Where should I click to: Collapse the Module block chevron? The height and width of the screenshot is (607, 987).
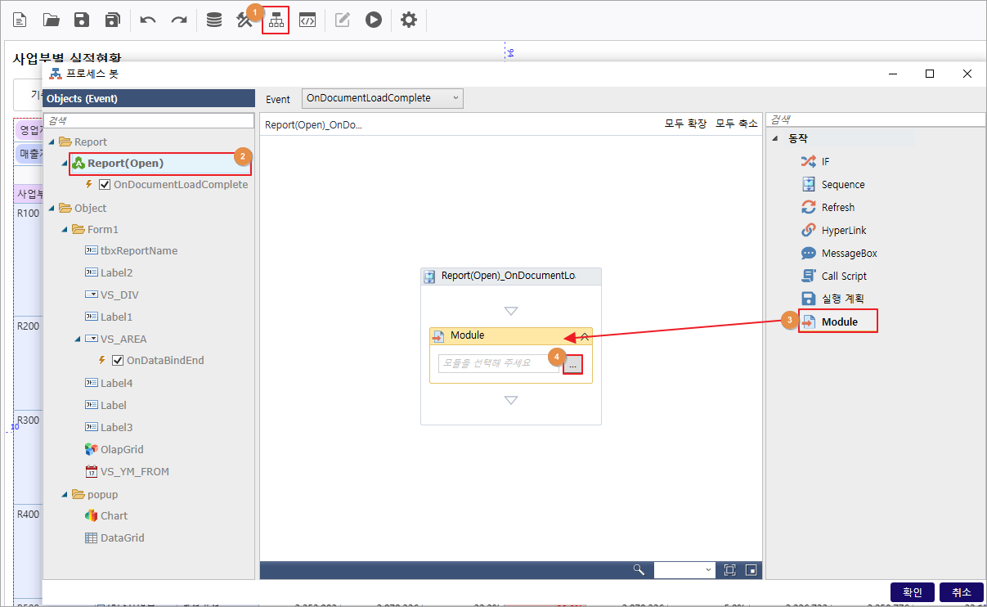(x=585, y=336)
